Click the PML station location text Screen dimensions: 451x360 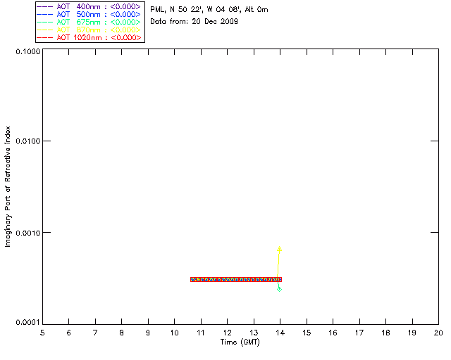209,9
